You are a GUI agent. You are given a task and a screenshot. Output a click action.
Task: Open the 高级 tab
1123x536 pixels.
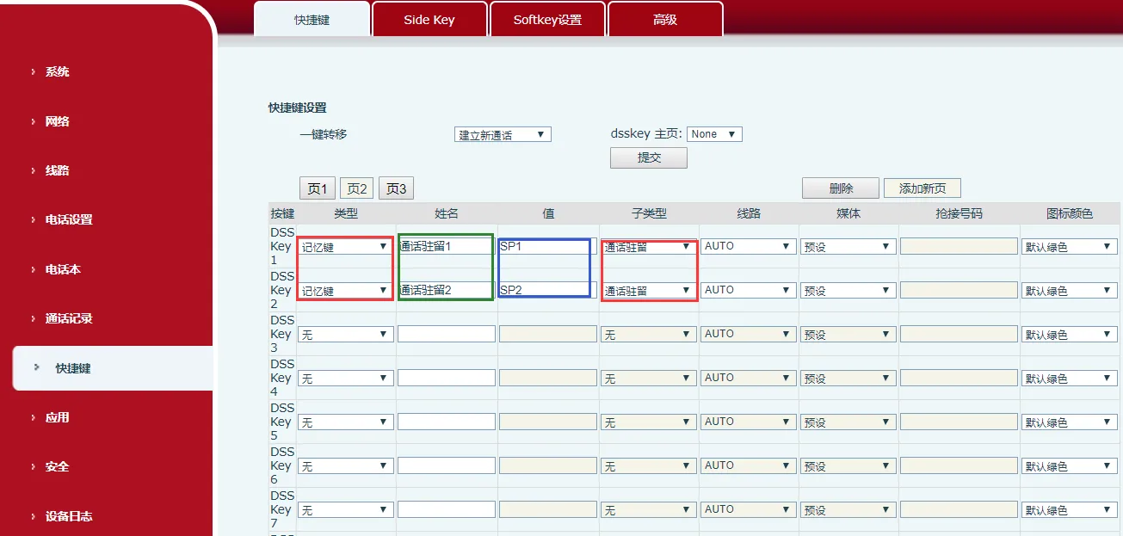pyautogui.click(x=664, y=19)
